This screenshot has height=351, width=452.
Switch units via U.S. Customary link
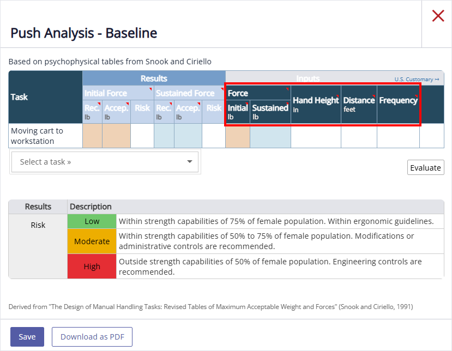(417, 80)
